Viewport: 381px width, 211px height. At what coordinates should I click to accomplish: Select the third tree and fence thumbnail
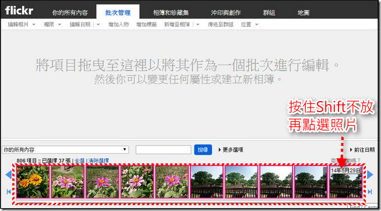click(276, 182)
